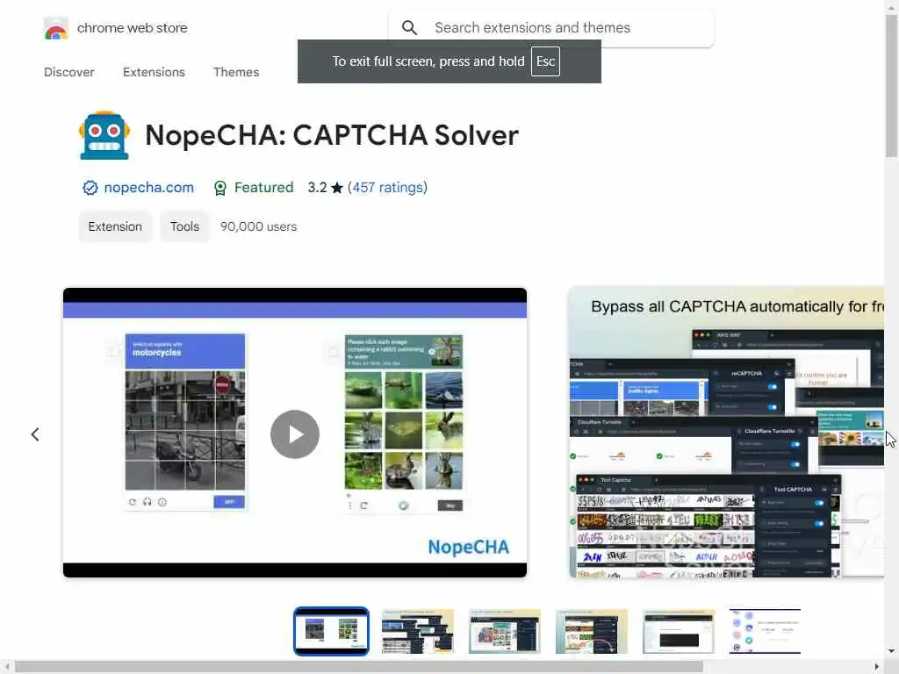Click the NopeCHA logo text in video
Screen dimensions: 899x674
click(469, 547)
